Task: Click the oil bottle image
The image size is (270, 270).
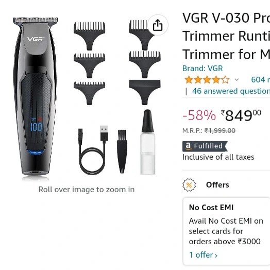Action: (147, 142)
